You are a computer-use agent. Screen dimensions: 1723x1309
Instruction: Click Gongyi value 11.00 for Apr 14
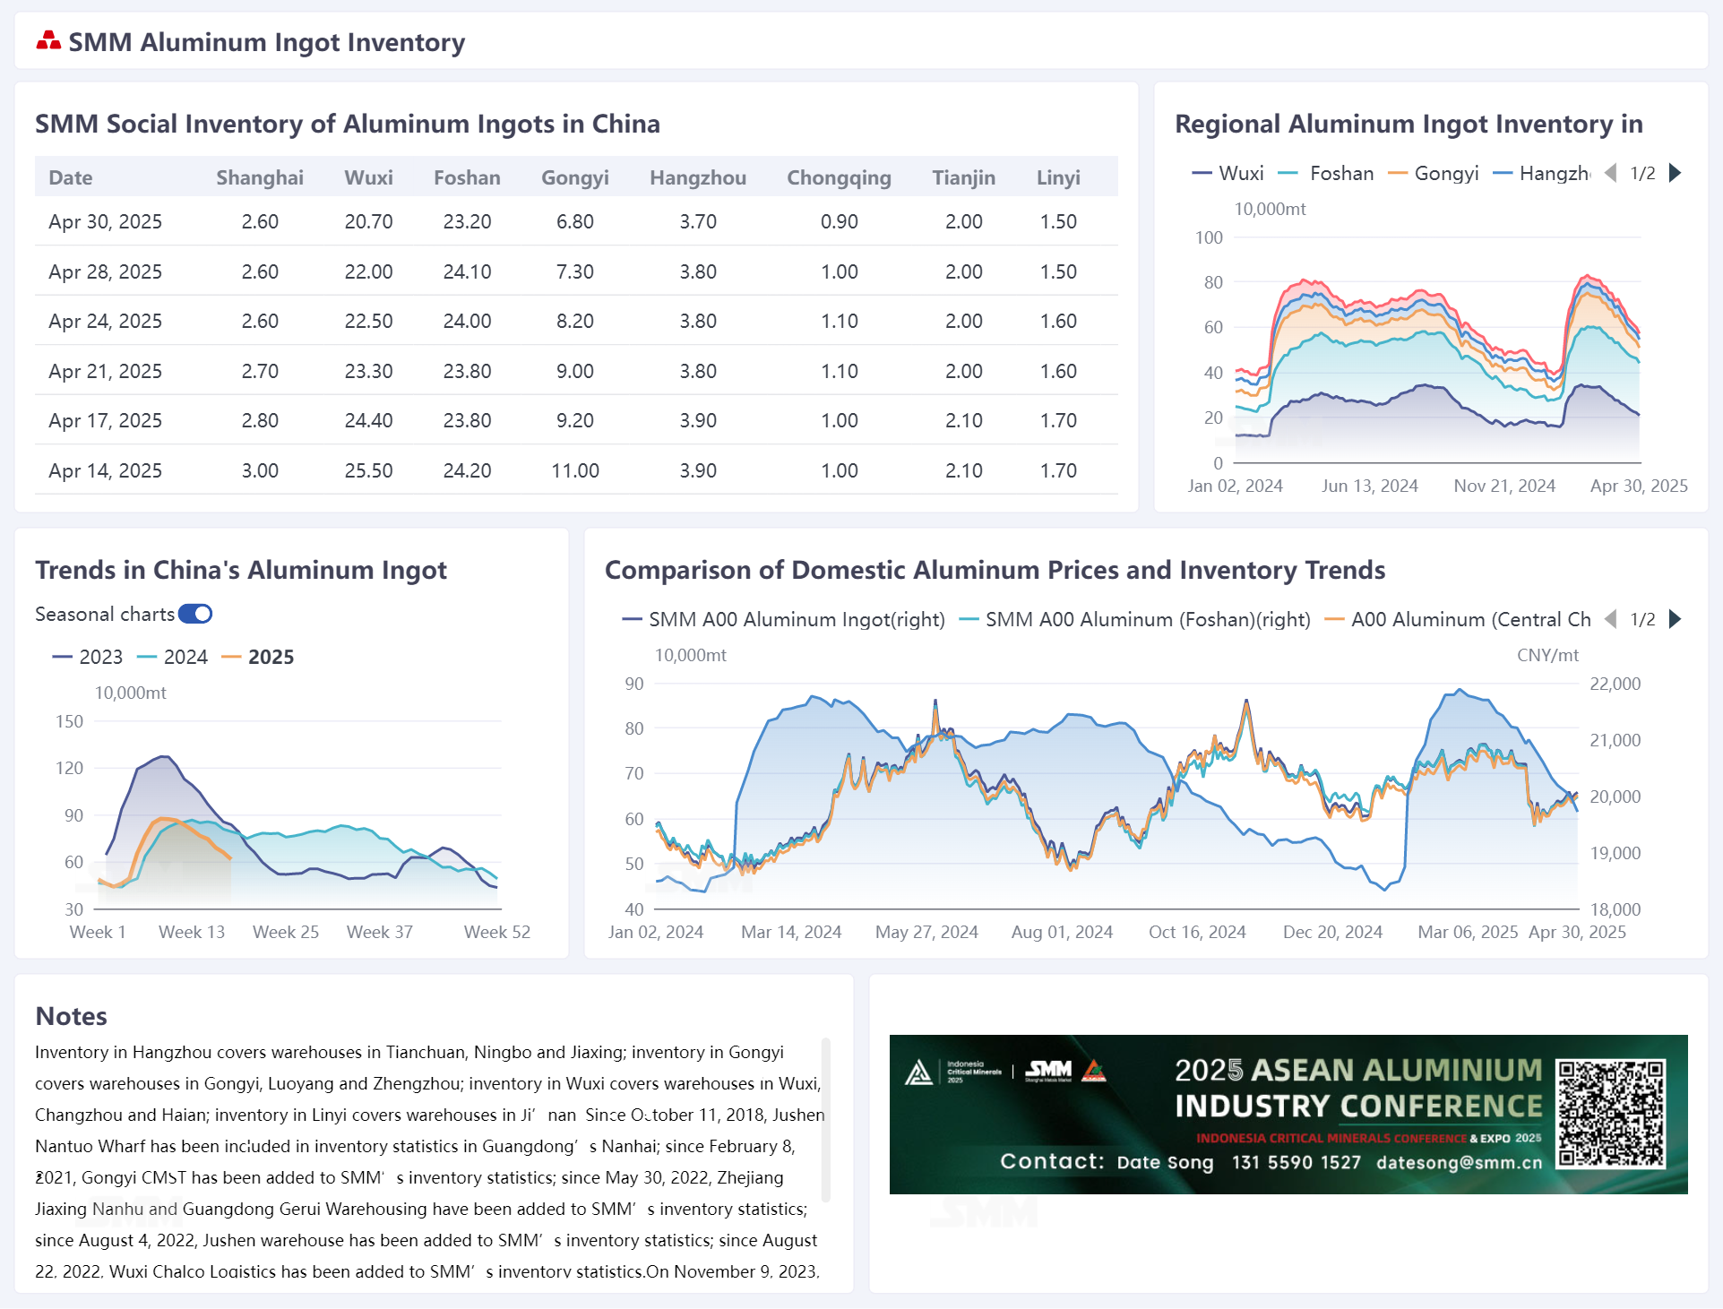point(575,470)
